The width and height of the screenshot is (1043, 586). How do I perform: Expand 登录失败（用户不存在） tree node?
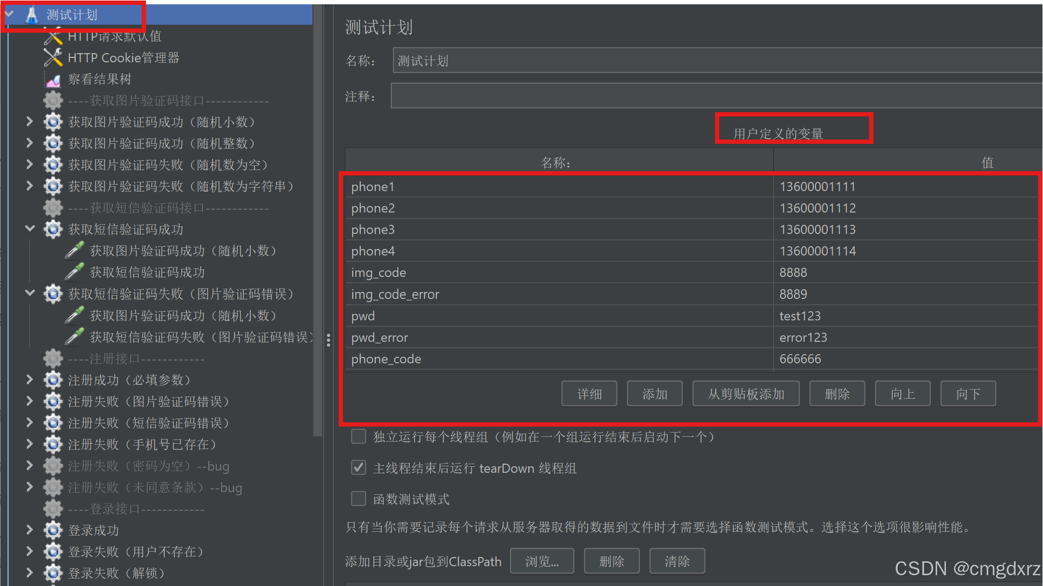pyautogui.click(x=30, y=552)
